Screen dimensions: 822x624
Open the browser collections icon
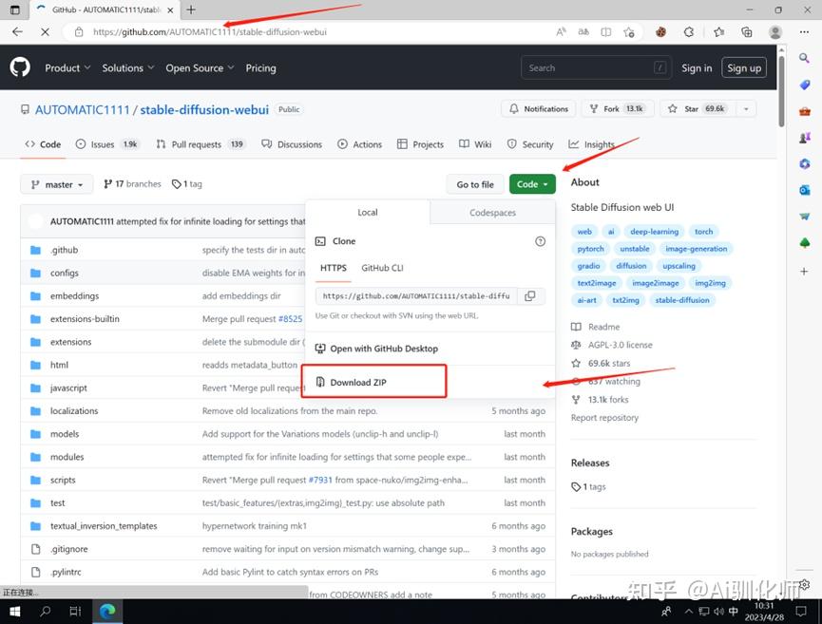[x=747, y=32]
